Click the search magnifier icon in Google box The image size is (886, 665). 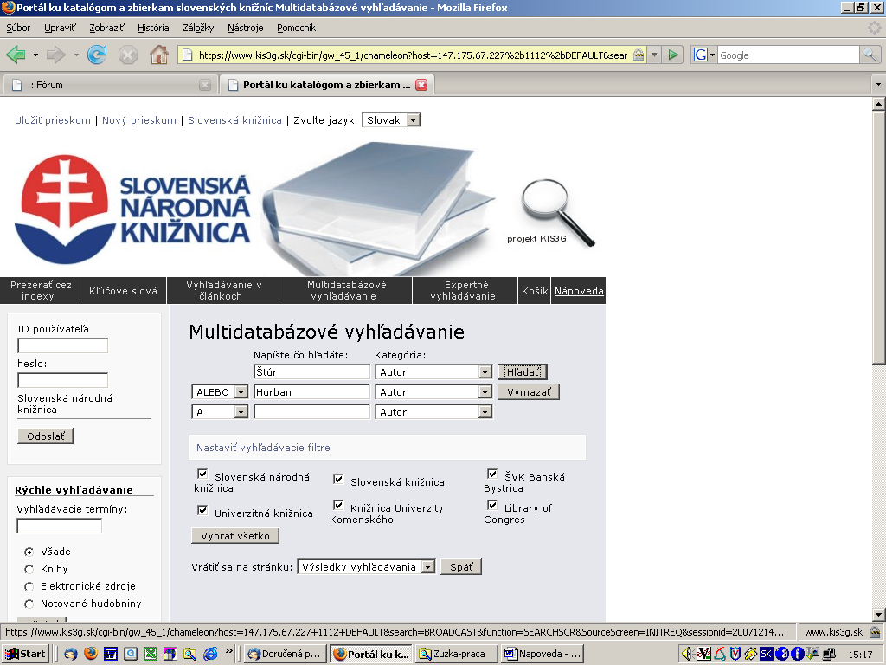click(870, 55)
